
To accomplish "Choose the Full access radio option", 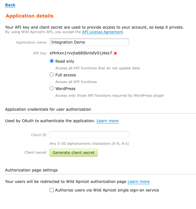I will pos(52,75).
